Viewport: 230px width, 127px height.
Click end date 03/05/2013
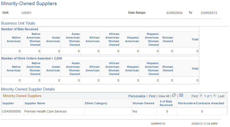coord(209,13)
